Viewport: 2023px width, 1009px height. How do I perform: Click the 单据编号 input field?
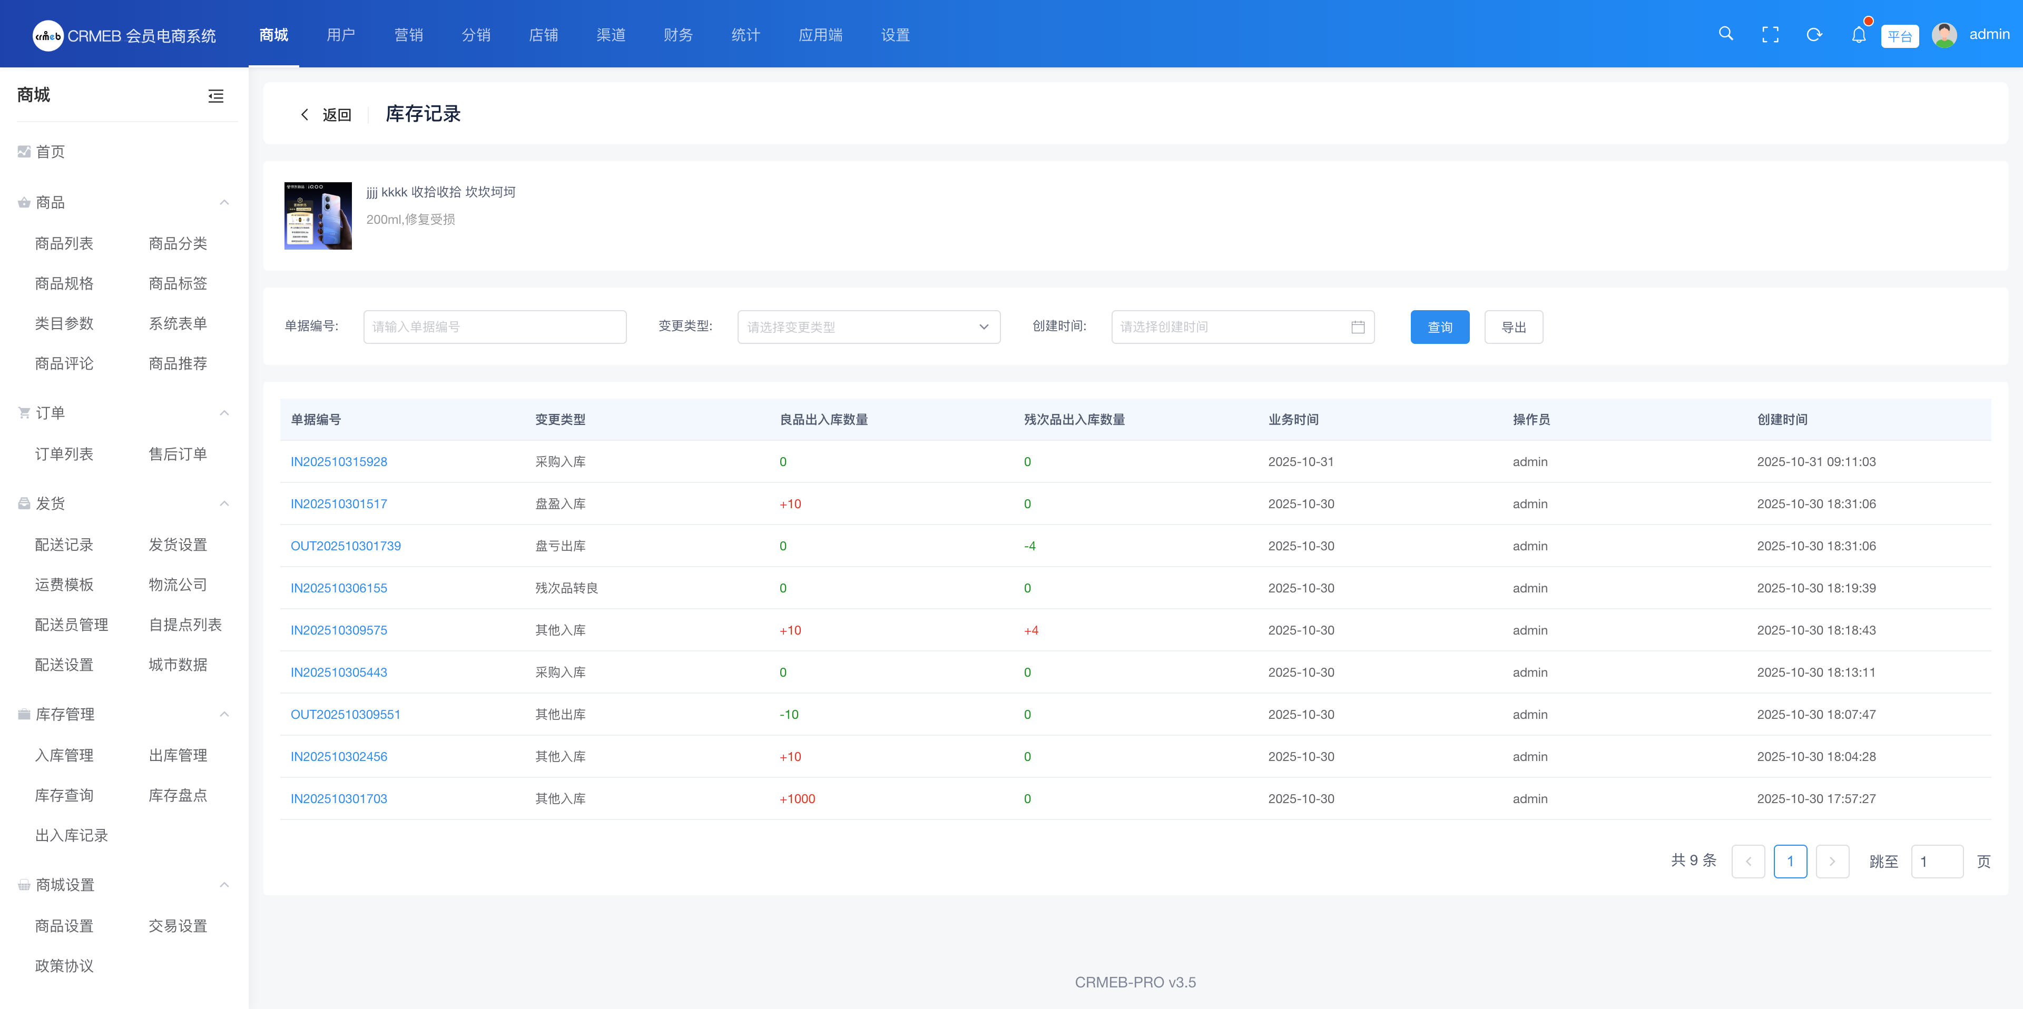[495, 327]
